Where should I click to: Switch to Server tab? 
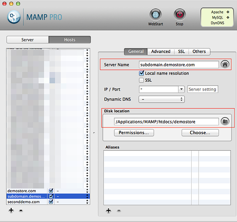coord(27,40)
